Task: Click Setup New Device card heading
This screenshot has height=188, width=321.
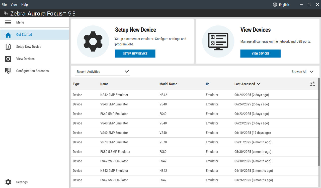Action: coord(135,30)
